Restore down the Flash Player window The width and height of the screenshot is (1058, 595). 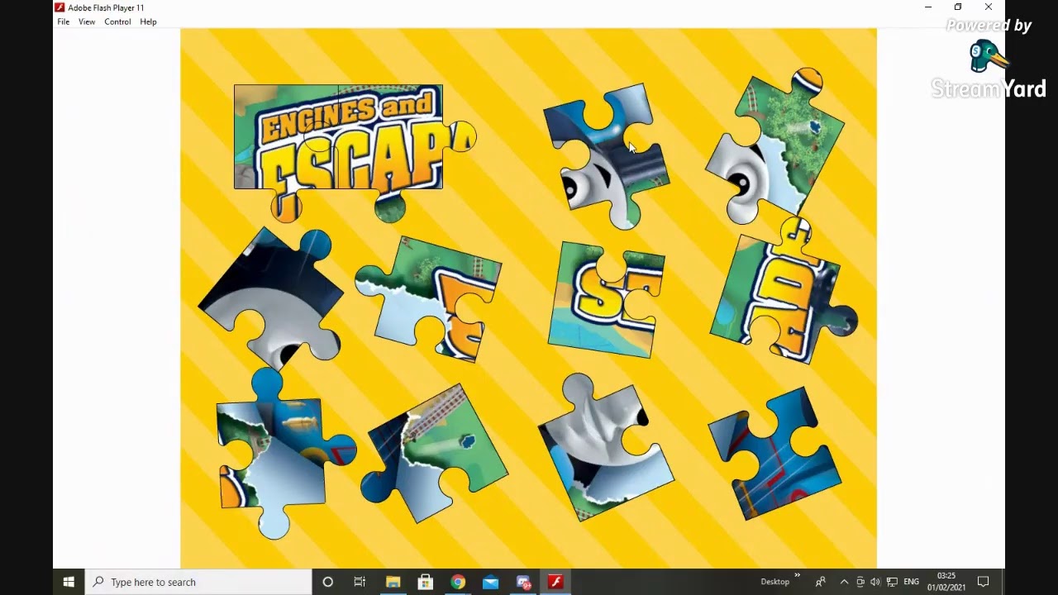pyautogui.click(x=958, y=7)
